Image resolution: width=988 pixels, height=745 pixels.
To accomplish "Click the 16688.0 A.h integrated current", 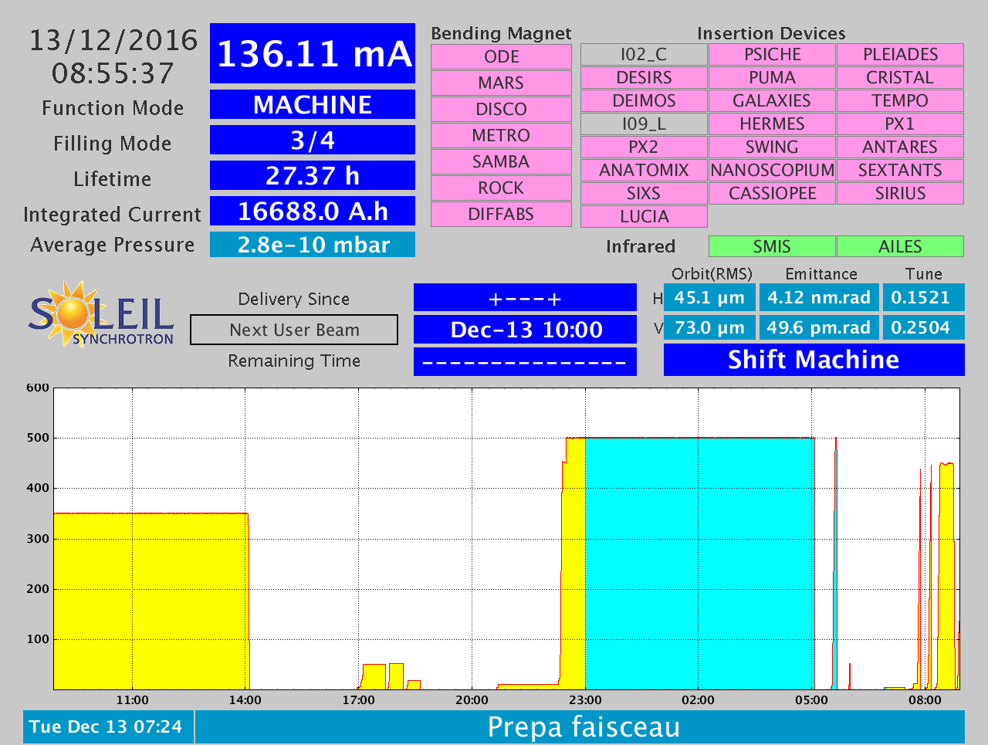I will (313, 211).
